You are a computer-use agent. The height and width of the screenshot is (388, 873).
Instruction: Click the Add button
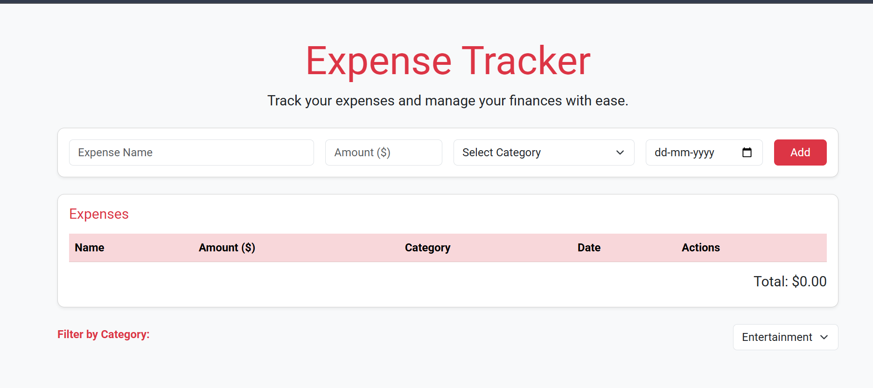click(800, 152)
